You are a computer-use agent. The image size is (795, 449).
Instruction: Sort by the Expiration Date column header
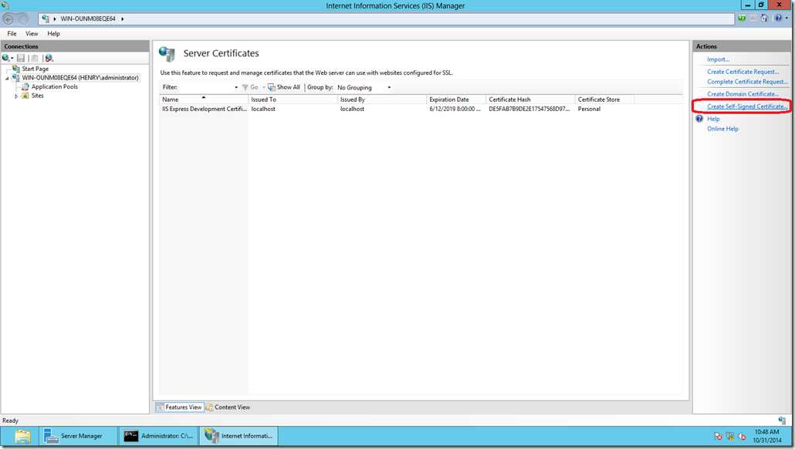(x=456, y=100)
